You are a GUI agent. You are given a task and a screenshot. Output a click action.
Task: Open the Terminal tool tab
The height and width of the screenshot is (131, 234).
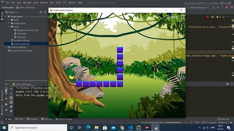pos(46,119)
